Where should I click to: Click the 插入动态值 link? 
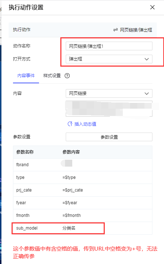(85, 124)
